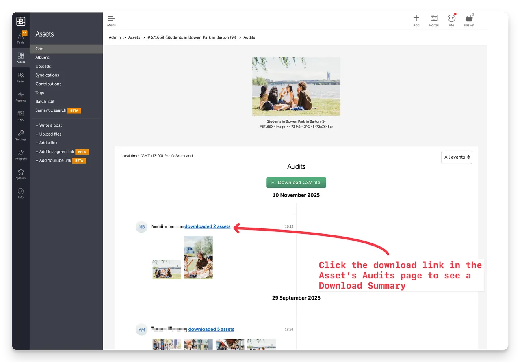The width and height of the screenshot is (520, 362).
Task: Click the Download CSV file button
Action: [x=296, y=182]
